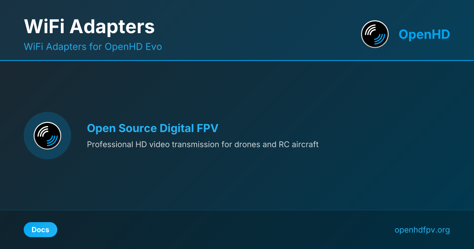
Task: Click the OpenHD logo in the header
Action: coord(375,34)
